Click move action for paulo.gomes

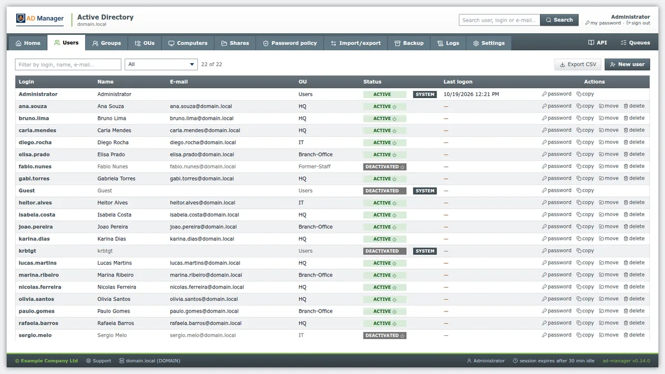608,311
